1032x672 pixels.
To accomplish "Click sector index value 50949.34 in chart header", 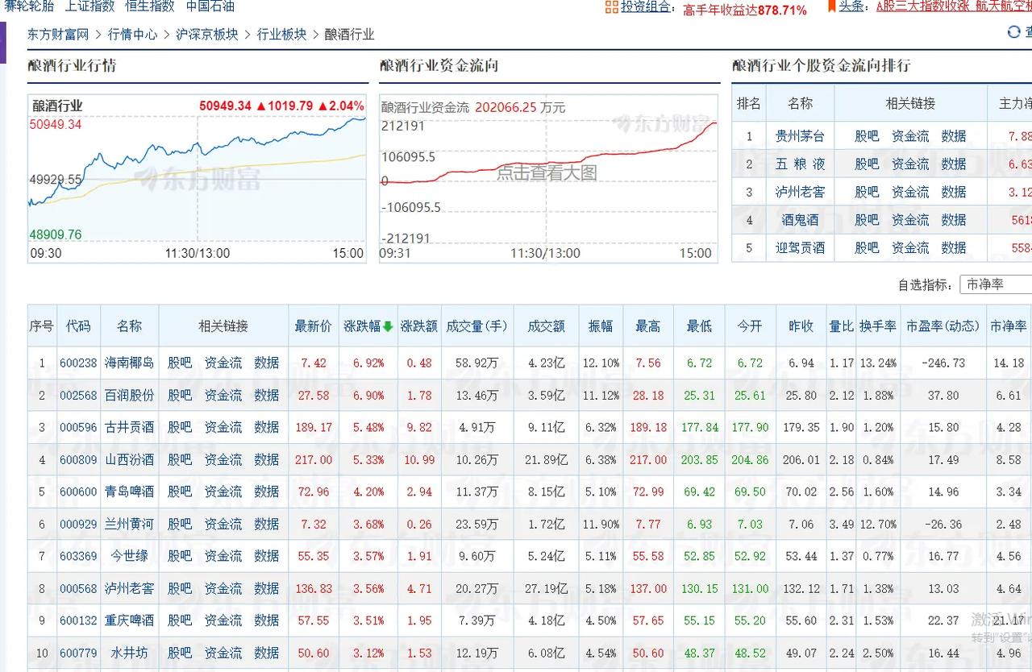I will [226, 106].
